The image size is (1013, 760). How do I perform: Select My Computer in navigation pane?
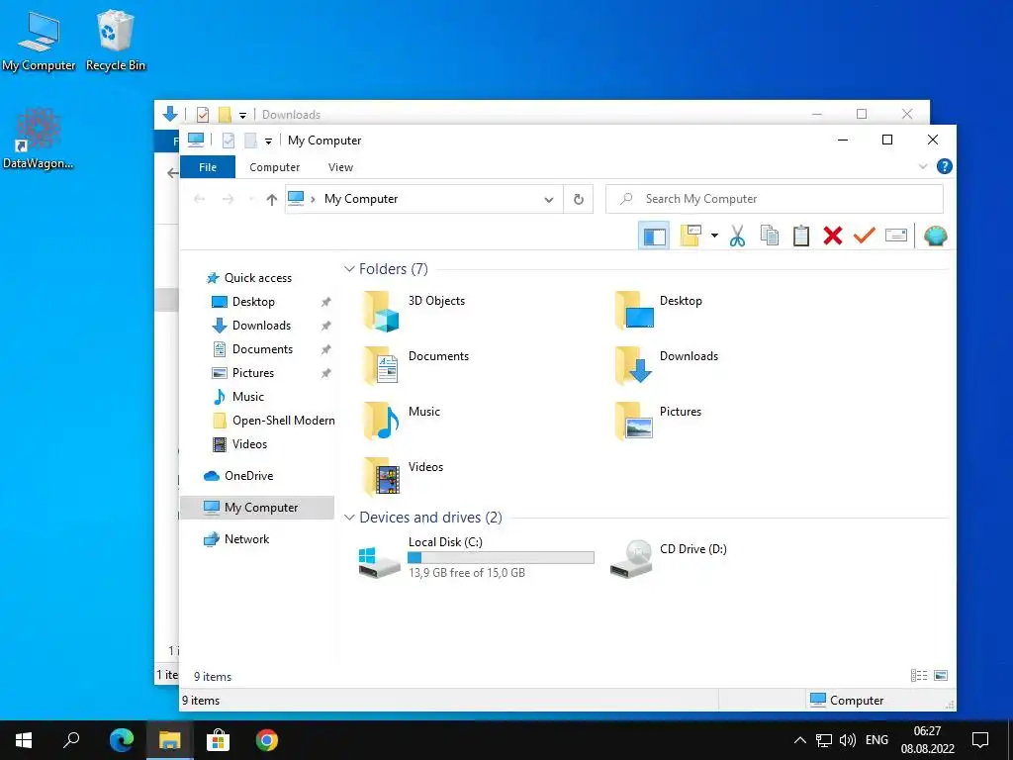257,508
